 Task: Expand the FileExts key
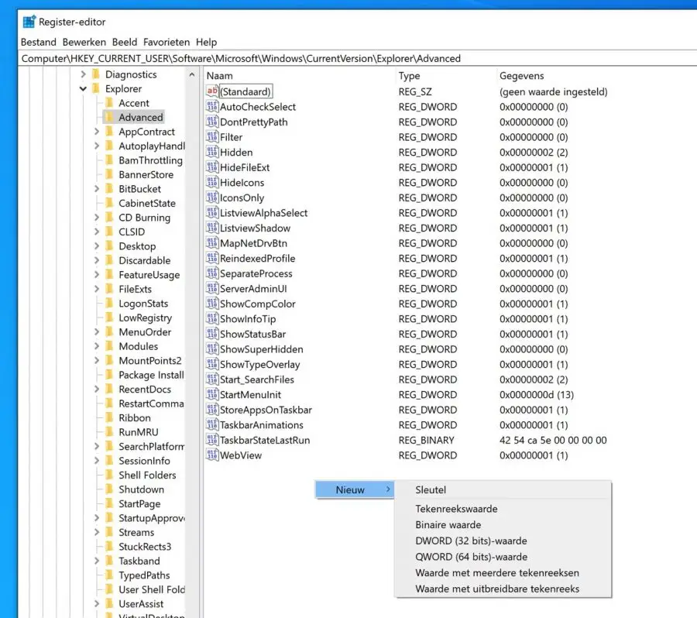97,289
